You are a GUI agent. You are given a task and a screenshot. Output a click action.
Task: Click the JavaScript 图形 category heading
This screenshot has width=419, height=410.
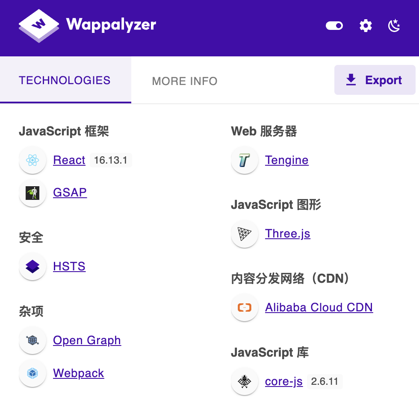pyautogui.click(x=276, y=205)
